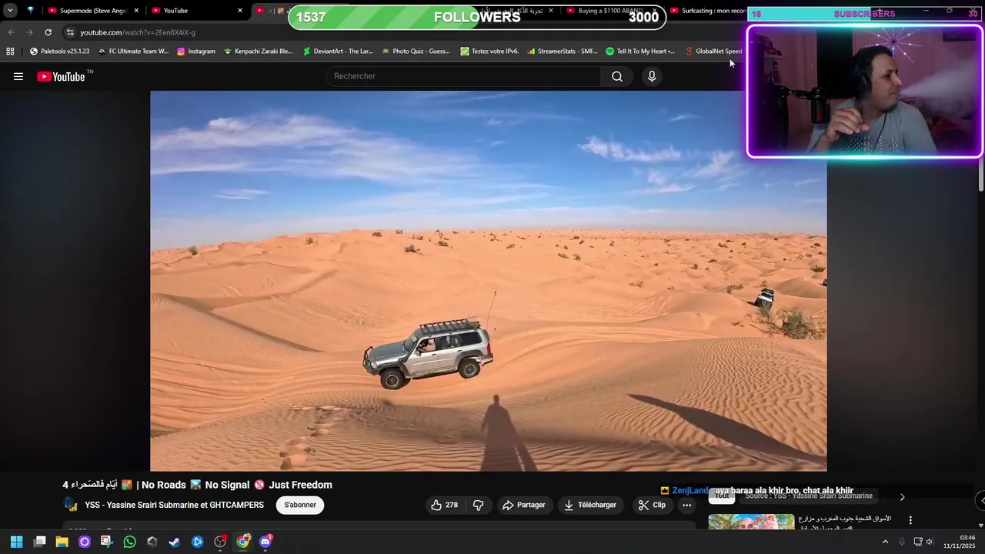The image size is (985, 554).
Task: Click on the desert video player
Action: point(489,281)
